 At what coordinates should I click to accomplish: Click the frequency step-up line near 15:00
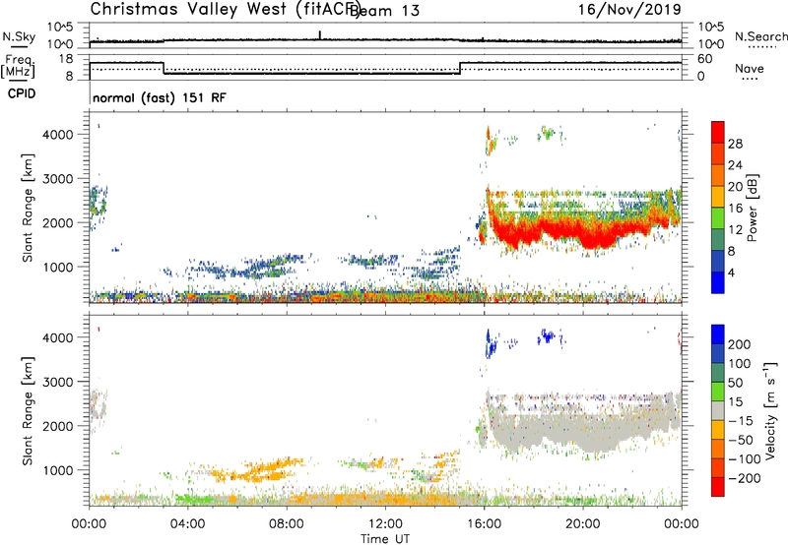[x=460, y=68]
